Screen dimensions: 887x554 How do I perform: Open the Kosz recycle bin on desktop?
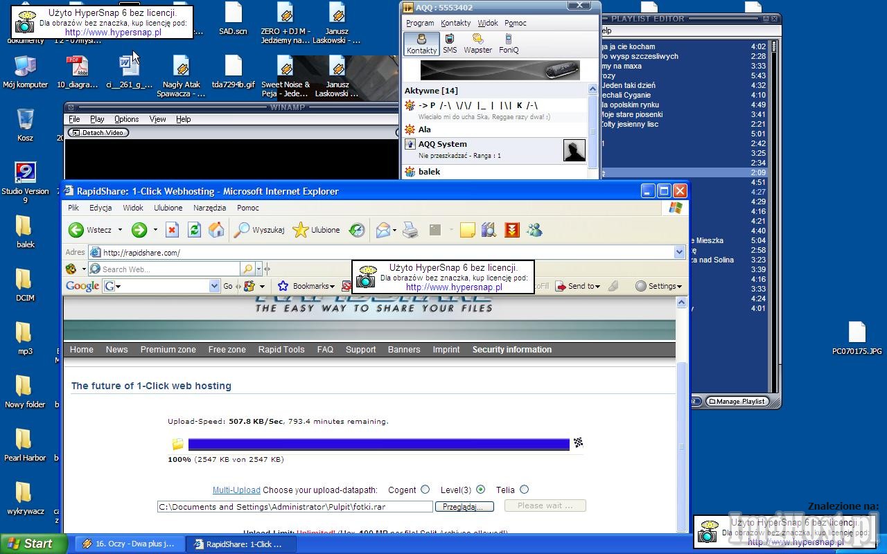[25, 125]
